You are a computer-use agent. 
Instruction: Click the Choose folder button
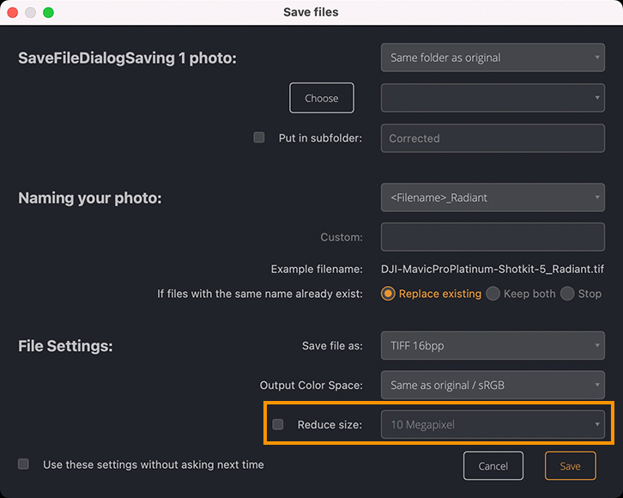pyautogui.click(x=322, y=98)
